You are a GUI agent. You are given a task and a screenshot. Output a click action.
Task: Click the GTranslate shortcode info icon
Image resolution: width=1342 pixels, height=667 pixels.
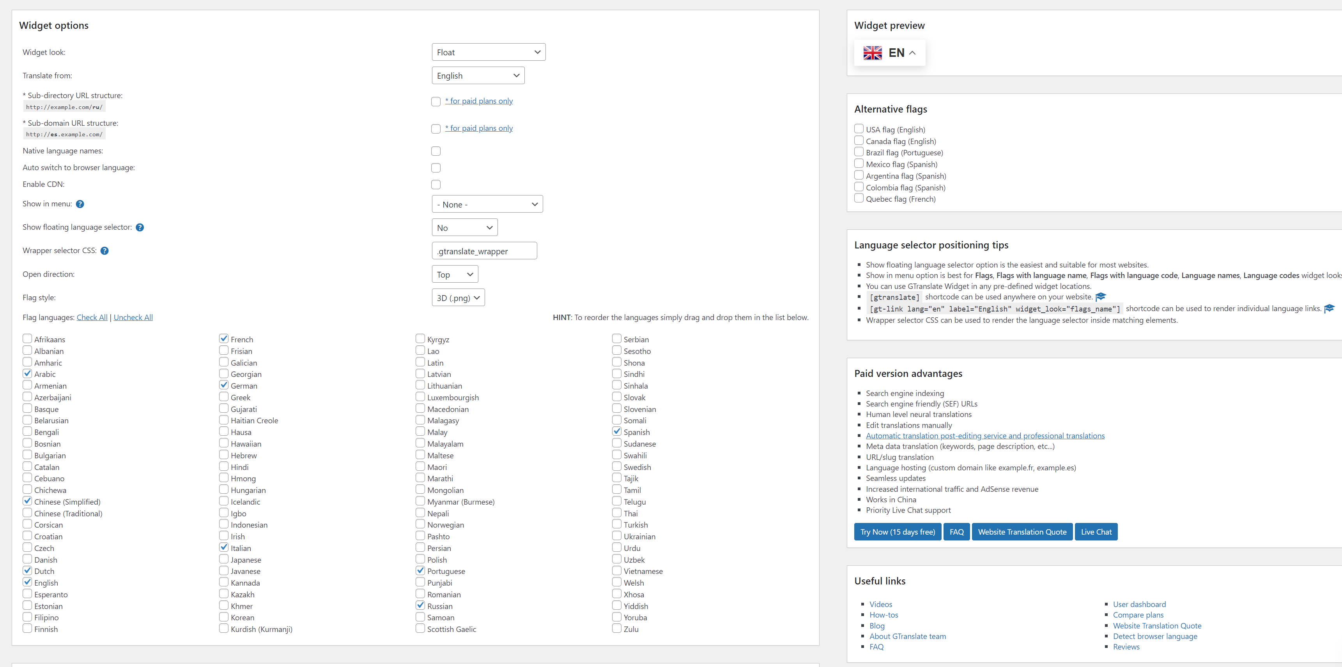click(x=1099, y=297)
